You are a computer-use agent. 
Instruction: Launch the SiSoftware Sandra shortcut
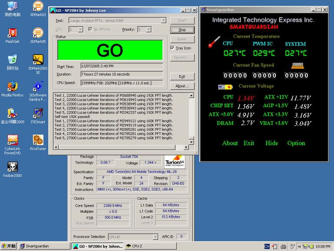click(38, 91)
